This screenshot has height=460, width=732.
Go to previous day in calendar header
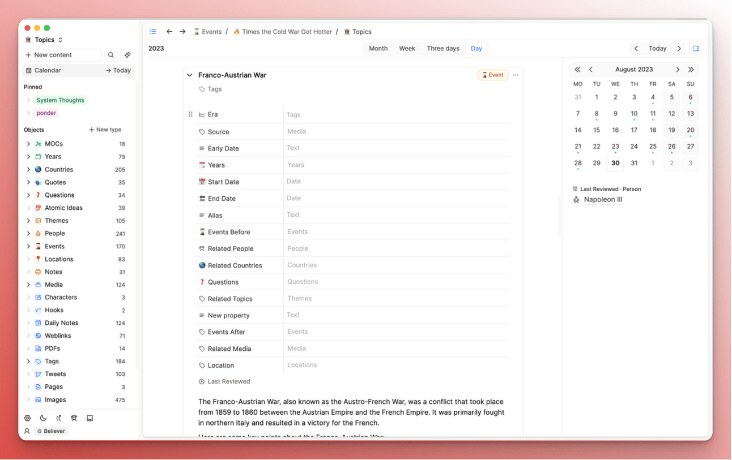[636, 49]
